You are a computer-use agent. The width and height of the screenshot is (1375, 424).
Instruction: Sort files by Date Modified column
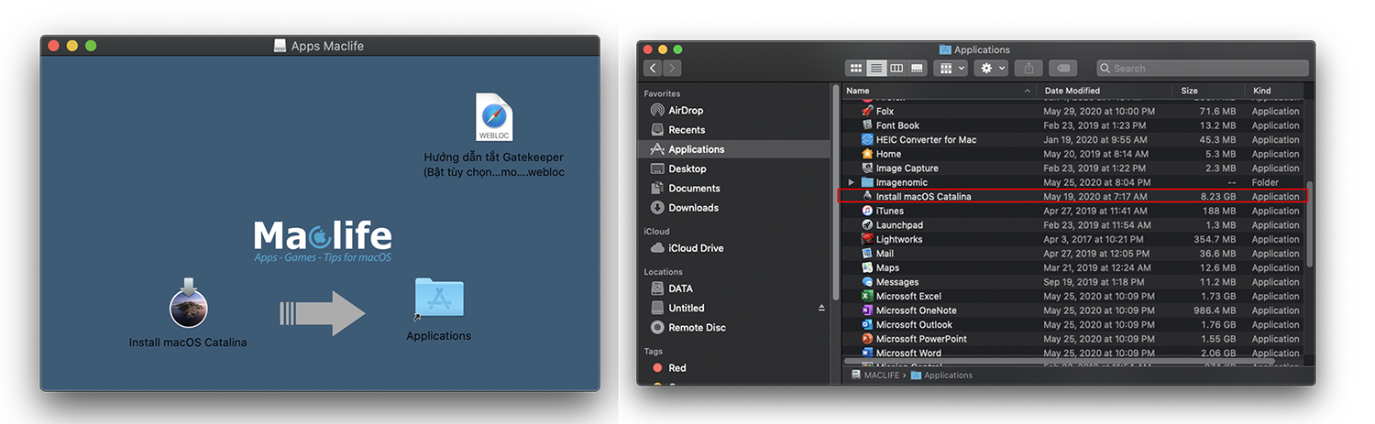(x=1072, y=91)
